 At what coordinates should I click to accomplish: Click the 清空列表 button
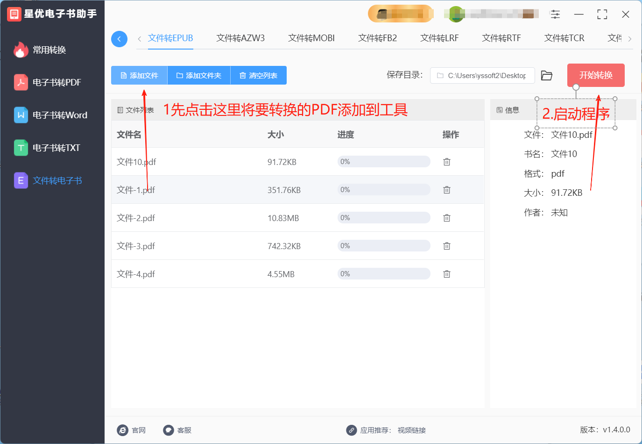pos(259,75)
